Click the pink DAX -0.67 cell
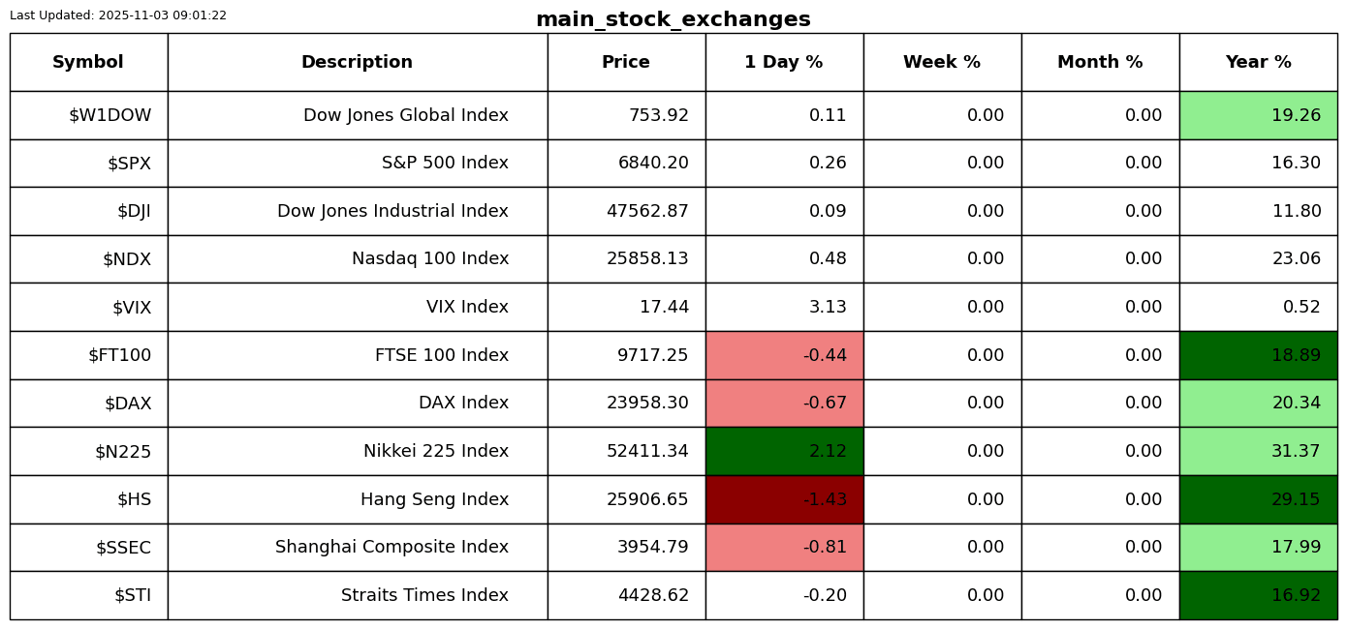Viewport: 1347px width, 629px height. [x=784, y=404]
